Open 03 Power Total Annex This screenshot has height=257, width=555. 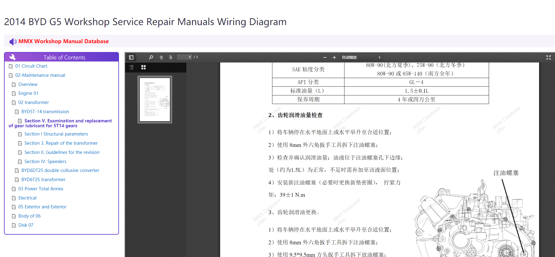click(41, 189)
